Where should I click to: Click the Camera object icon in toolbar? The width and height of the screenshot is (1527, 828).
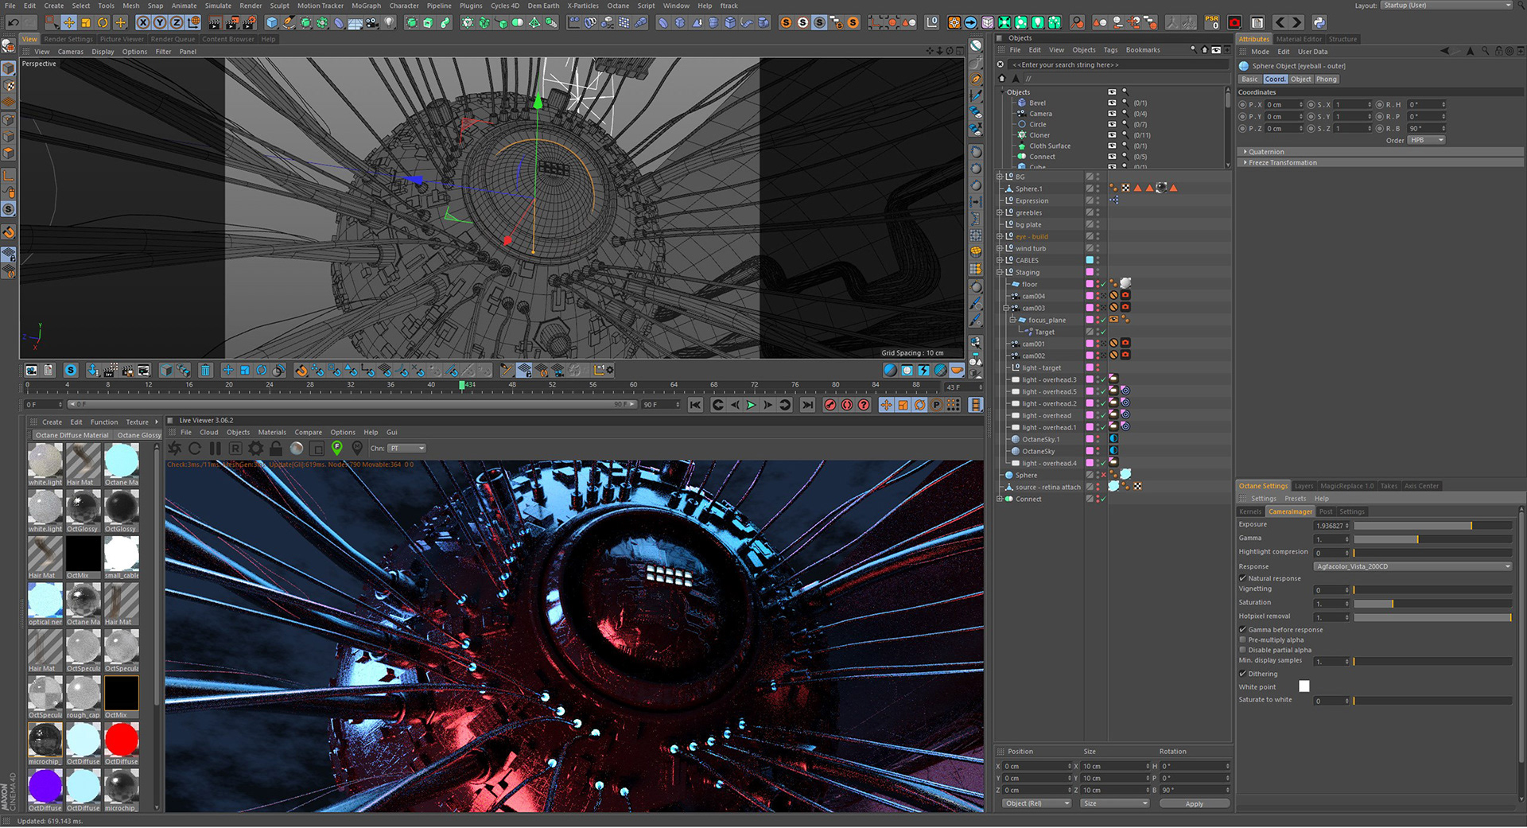pos(372,22)
